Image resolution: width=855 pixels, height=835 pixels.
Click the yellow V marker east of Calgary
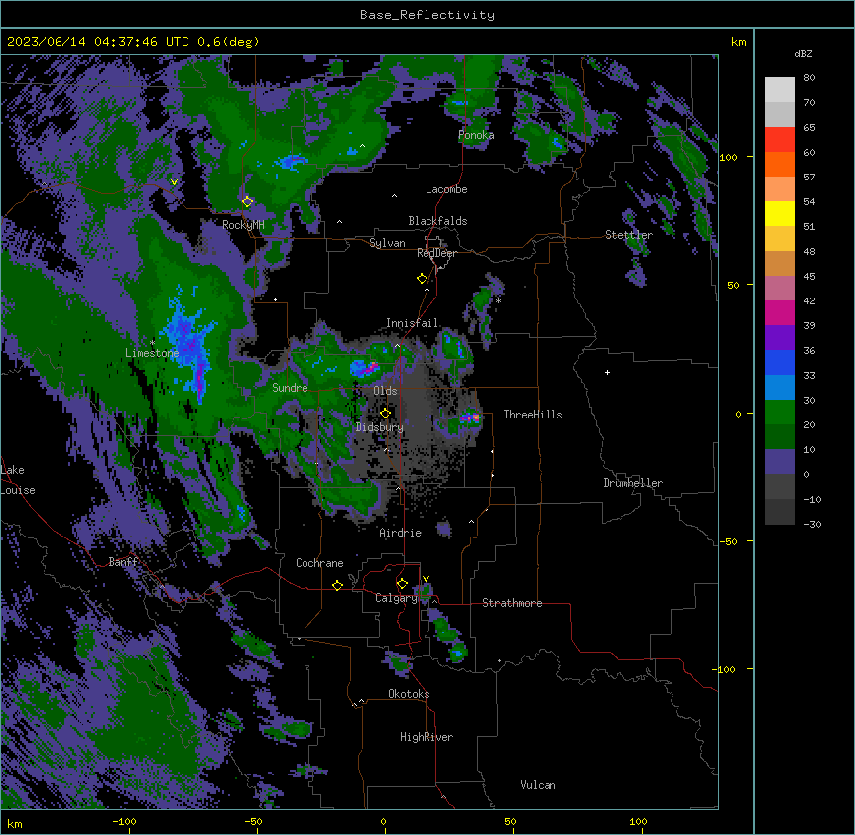tap(426, 579)
